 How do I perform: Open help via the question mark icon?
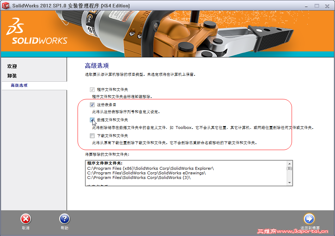(65, 219)
